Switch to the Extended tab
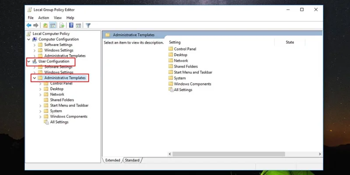The image size is (350, 175). (112, 160)
